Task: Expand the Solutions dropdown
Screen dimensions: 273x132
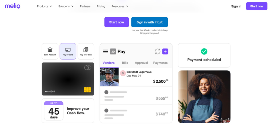Action: pos(66,6)
